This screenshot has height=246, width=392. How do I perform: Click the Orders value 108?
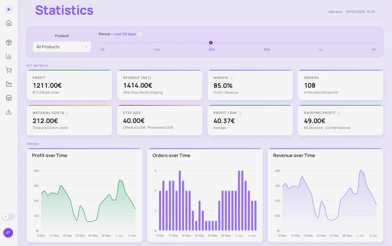pos(310,85)
